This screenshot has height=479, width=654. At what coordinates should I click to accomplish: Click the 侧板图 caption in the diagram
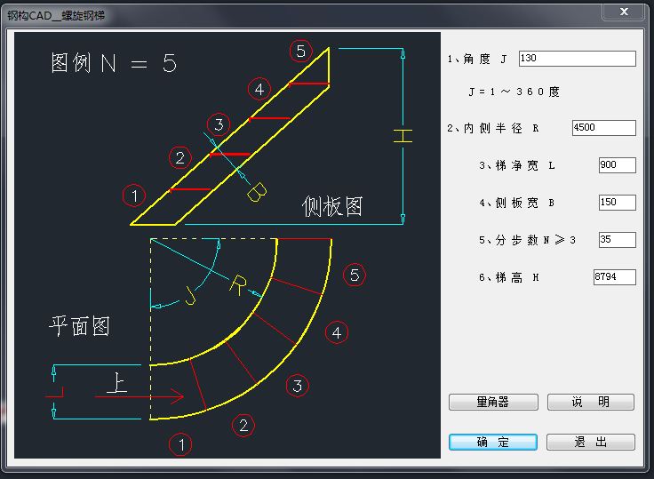pos(332,206)
